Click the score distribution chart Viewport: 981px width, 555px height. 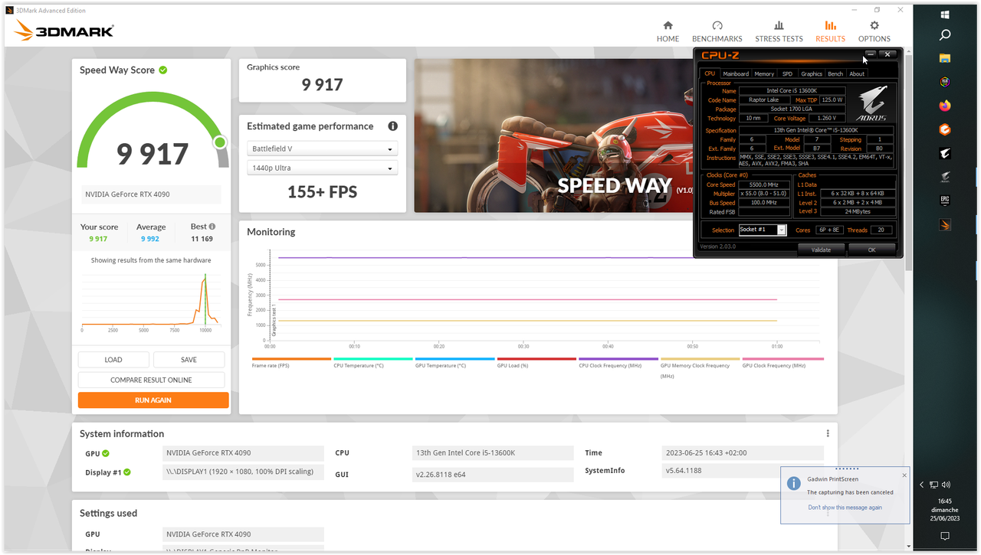tap(151, 301)
